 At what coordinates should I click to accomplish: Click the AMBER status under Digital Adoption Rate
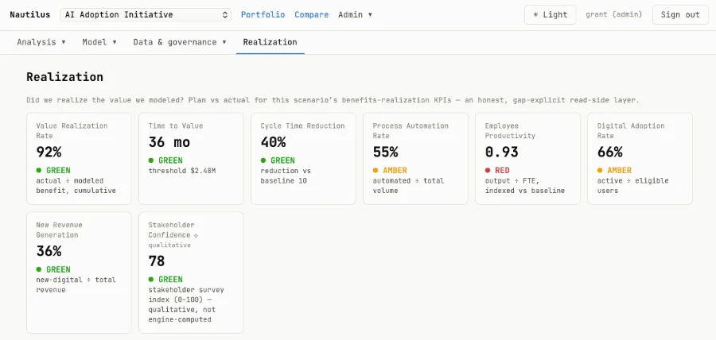pos(615,171)
